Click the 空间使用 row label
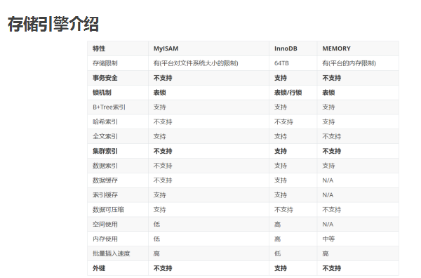The width and height of the screenshot is (421, 278). coord(105,224)
